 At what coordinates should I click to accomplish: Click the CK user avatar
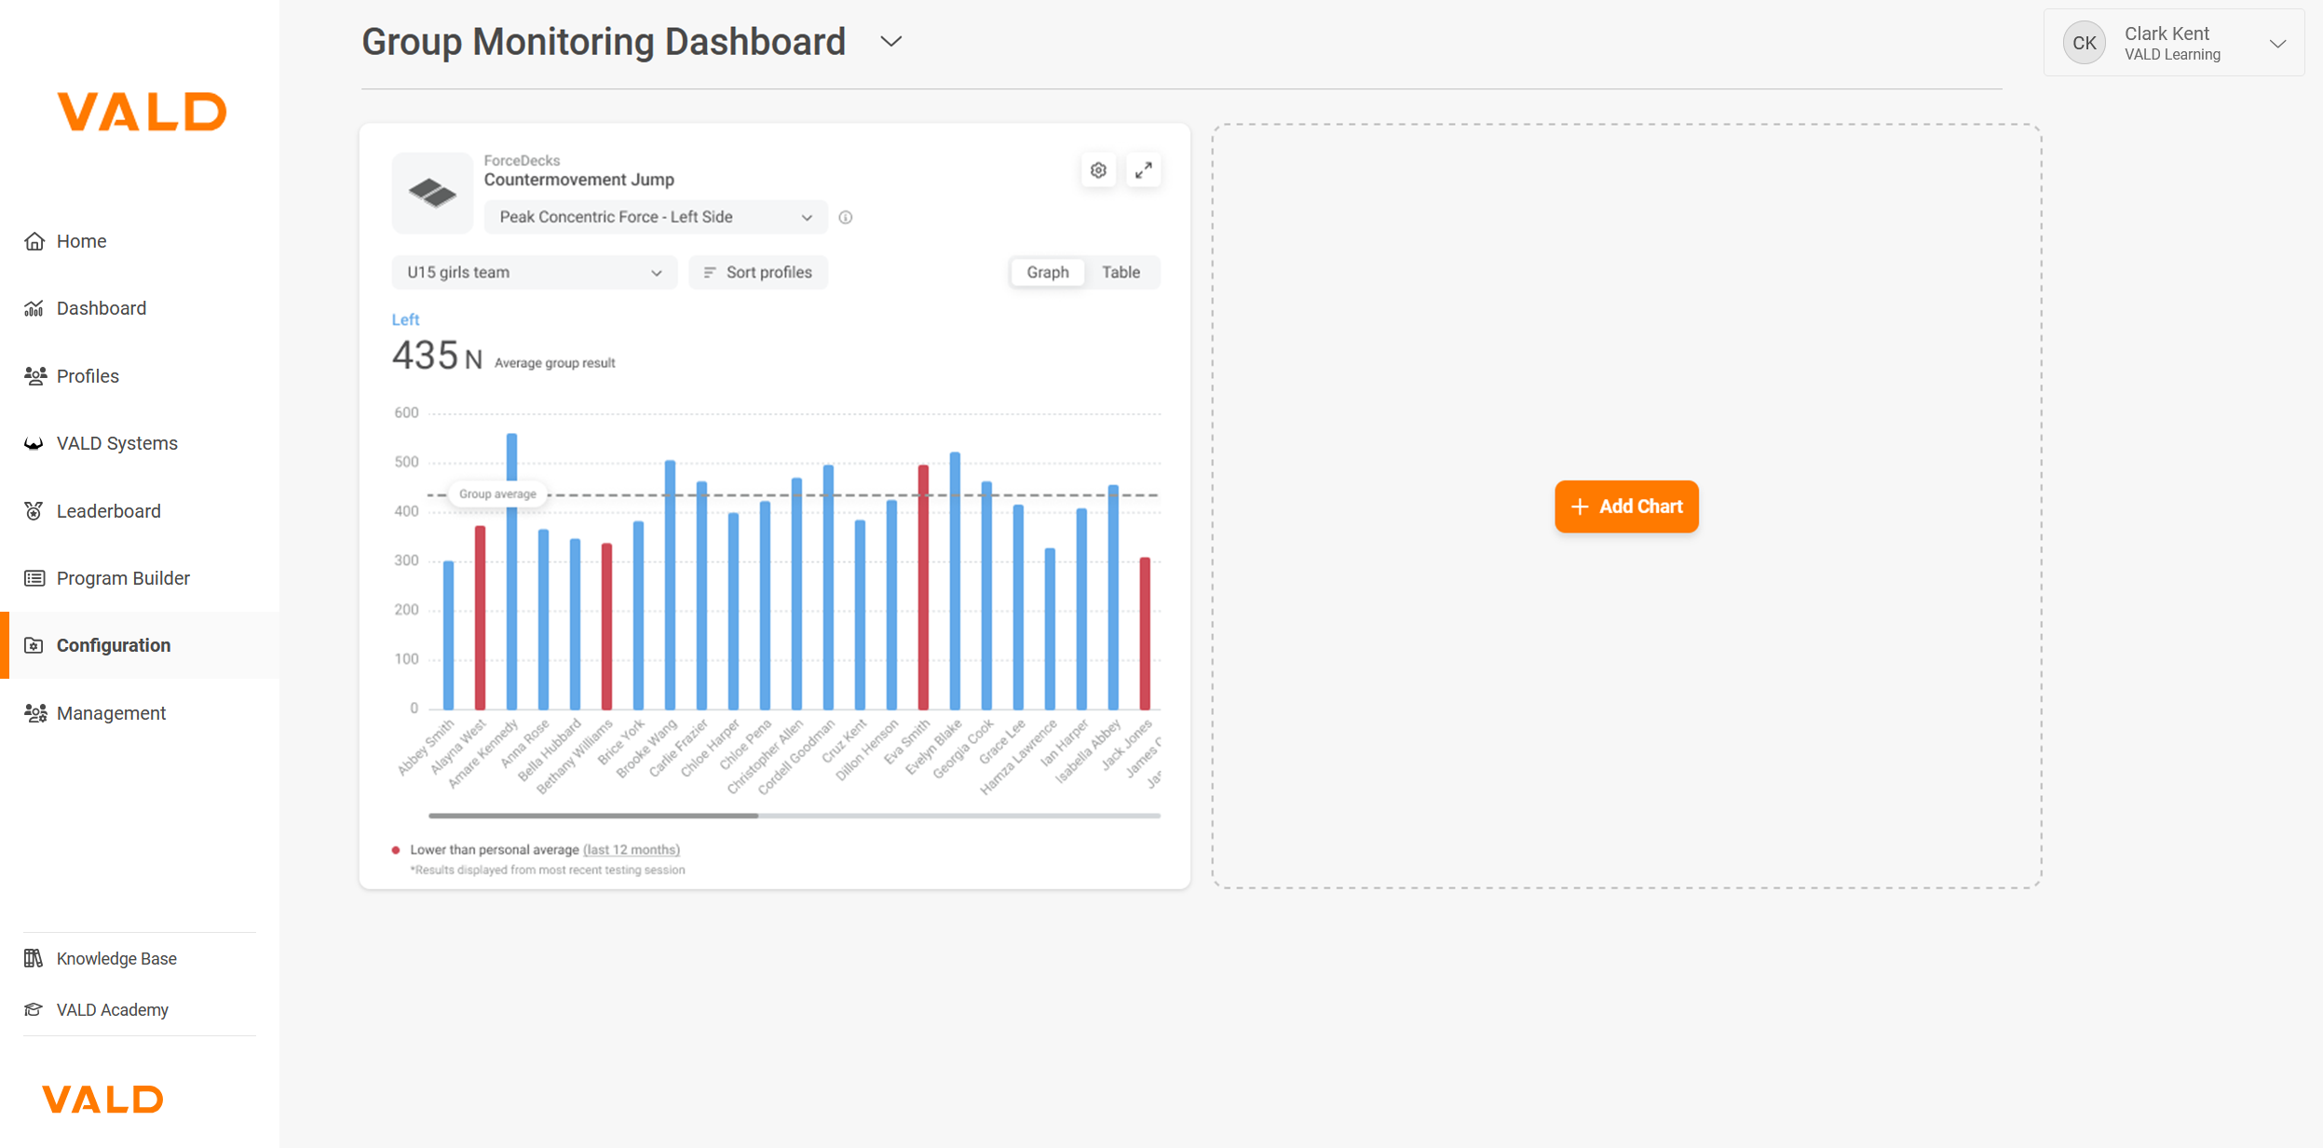(x=2085, y=43)
